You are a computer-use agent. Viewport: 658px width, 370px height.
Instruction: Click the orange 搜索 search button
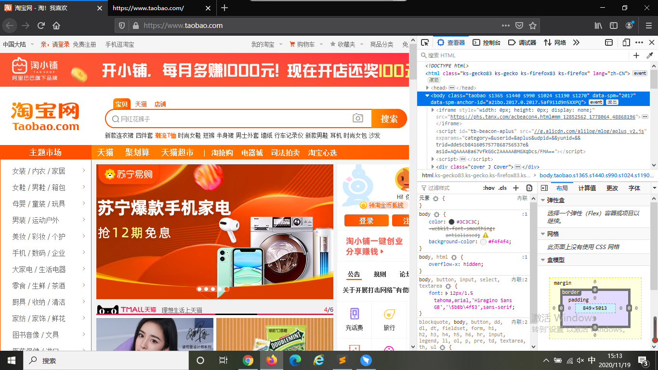click(389, 119)
